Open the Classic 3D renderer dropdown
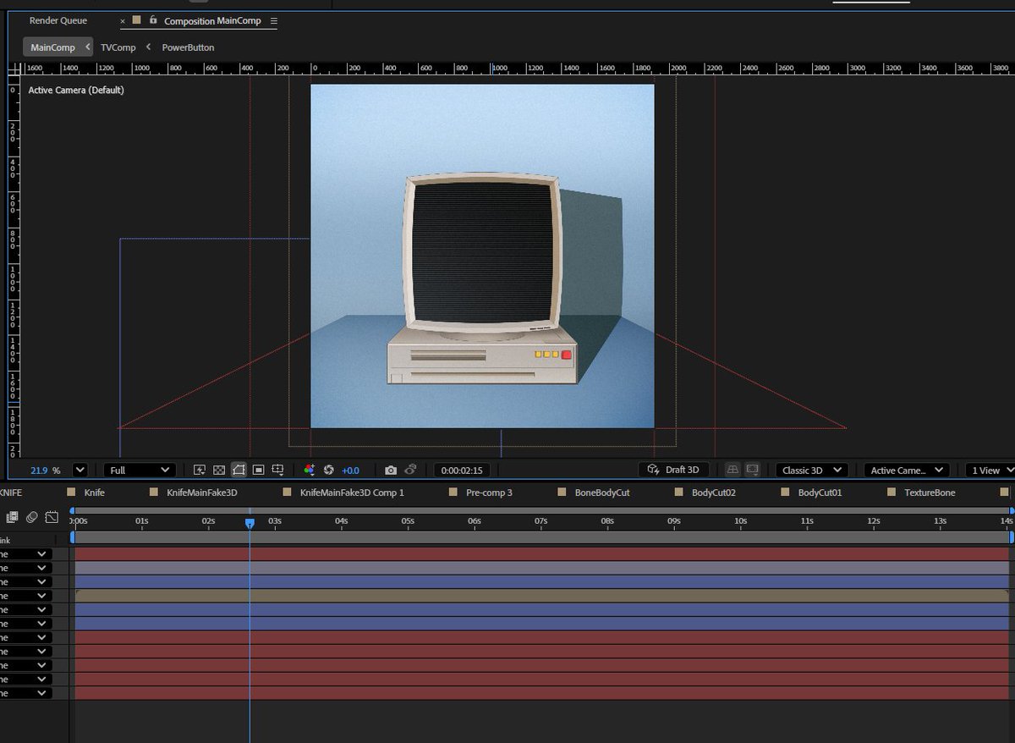 pos(812,470)
